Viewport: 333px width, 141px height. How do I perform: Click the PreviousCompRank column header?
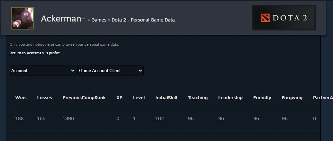(84, 98)
